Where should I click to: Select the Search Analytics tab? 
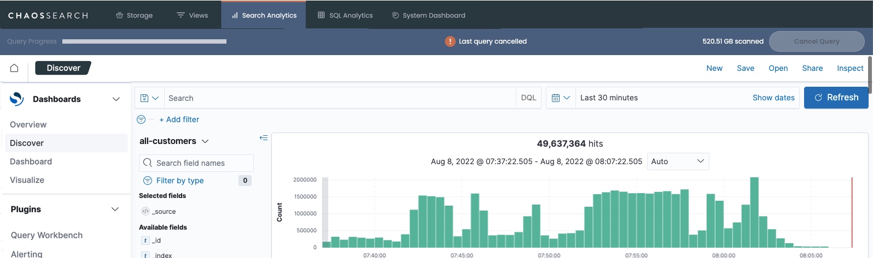click(x=264, y=15)
